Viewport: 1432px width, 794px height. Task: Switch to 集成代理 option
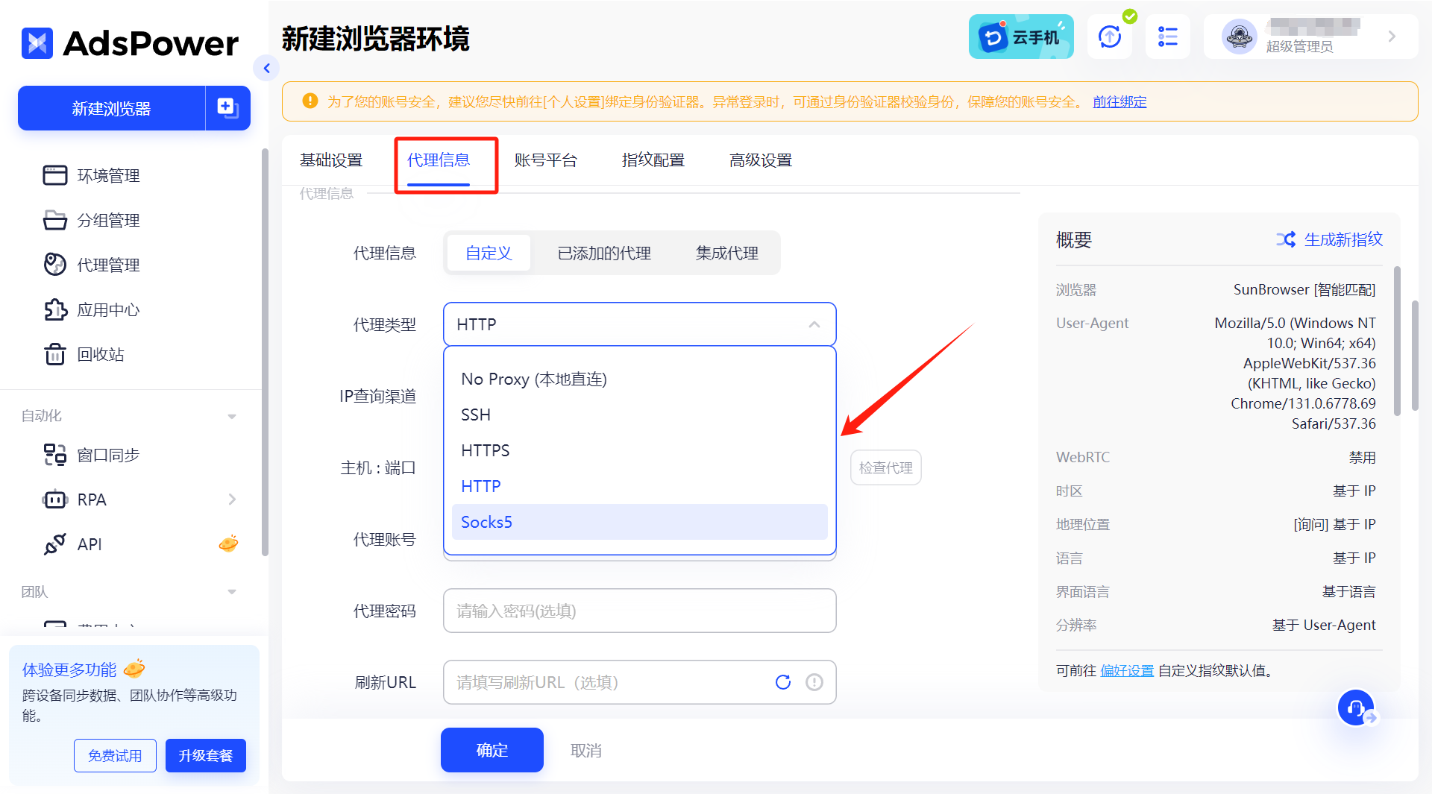coord(726,253)
